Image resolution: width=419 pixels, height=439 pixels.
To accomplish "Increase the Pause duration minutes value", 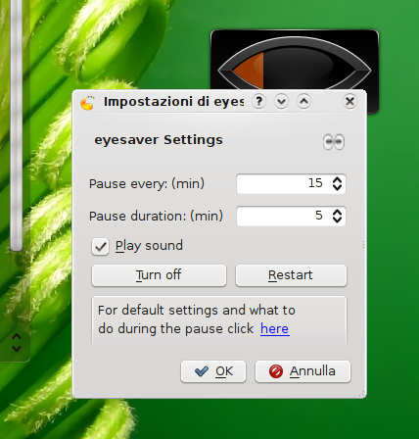I will [x=337, y=212].
